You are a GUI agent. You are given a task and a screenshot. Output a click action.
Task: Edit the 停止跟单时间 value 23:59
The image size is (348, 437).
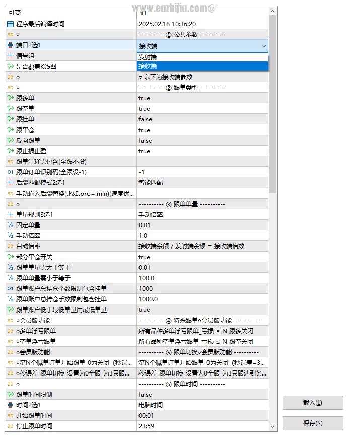coord(202,426)
